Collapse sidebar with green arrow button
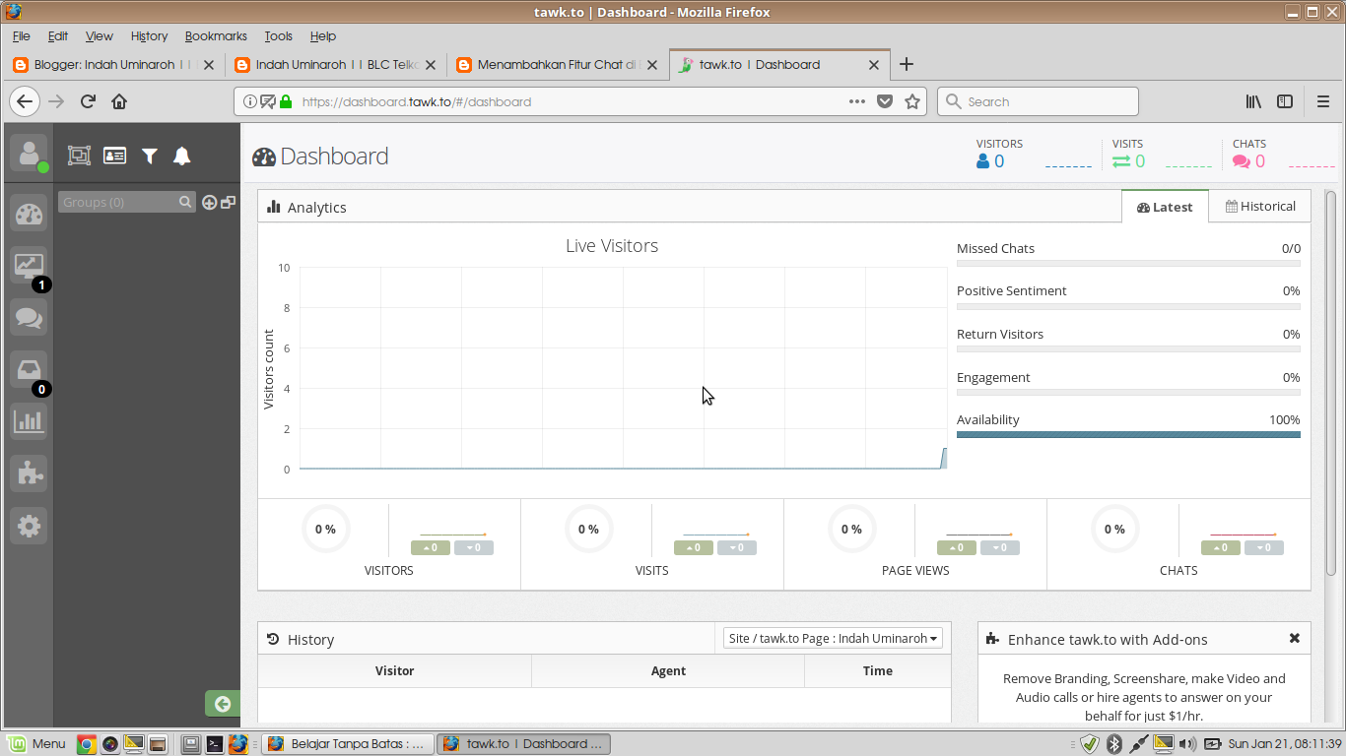Image resolution: width=1346 pixels, height=756 pixels. (223, 704)
